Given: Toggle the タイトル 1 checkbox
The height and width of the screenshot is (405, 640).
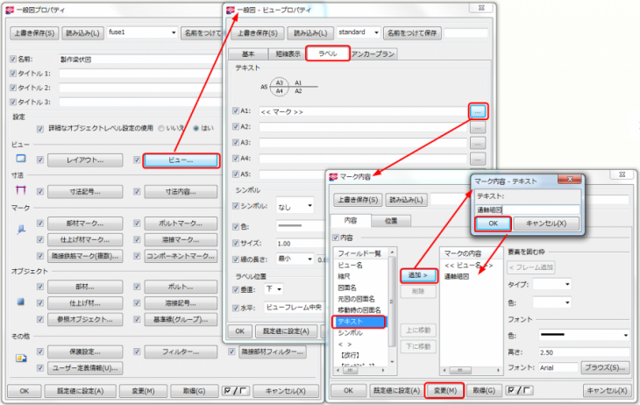Looking at the screenshot, I should click(13, 74).
